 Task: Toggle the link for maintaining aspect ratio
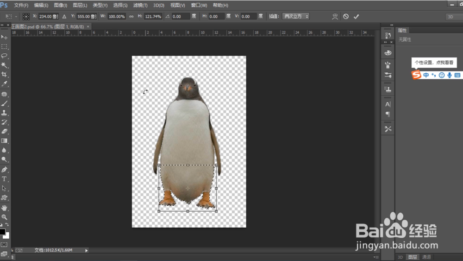tap(131, 16)
